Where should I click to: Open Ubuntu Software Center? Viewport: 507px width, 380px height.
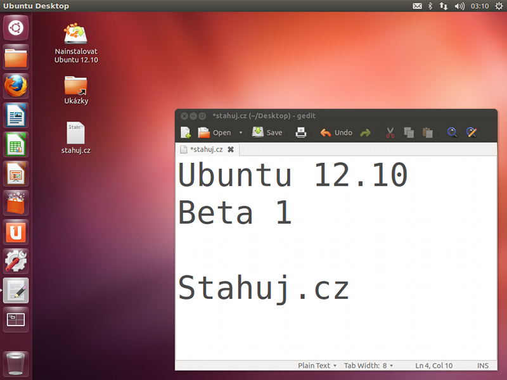coord(16,203)
